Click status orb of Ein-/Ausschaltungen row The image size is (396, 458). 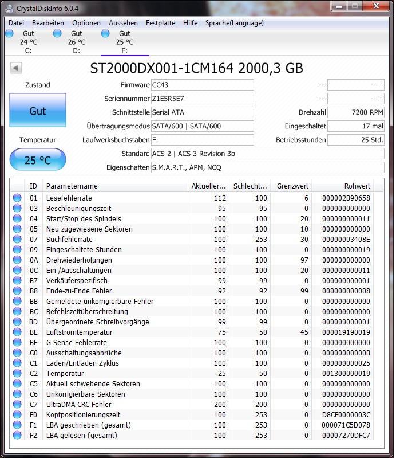pyautogui.click(x=17, y=270)
